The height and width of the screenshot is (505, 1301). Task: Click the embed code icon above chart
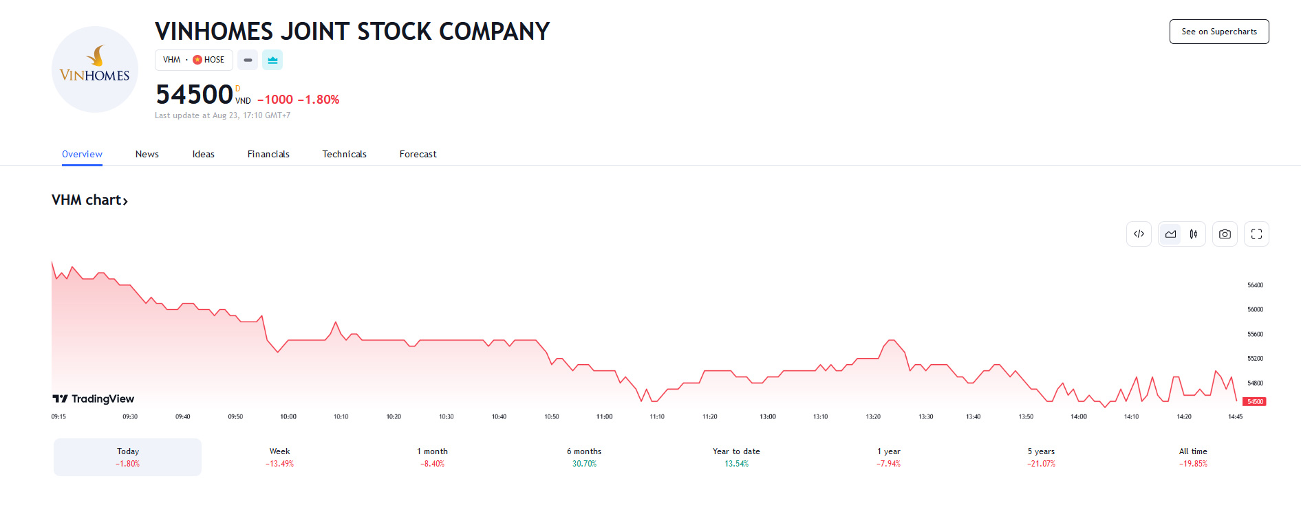tap(1139, 234)
